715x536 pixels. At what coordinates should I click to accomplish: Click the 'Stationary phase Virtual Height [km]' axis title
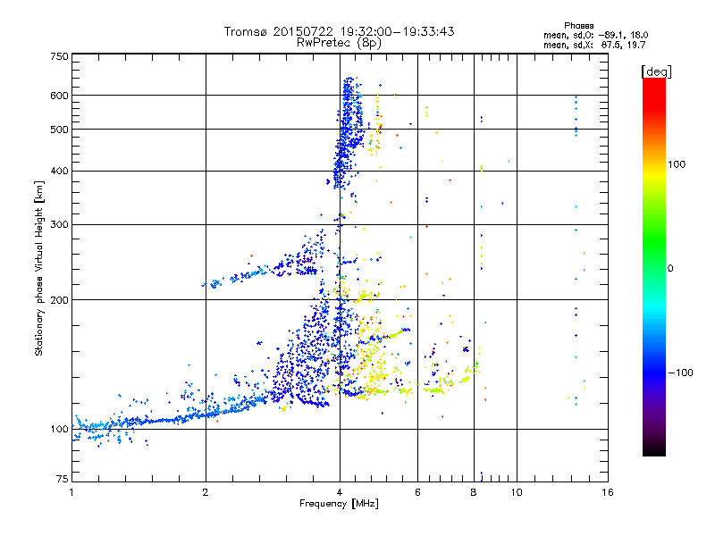tap(39, 268)
